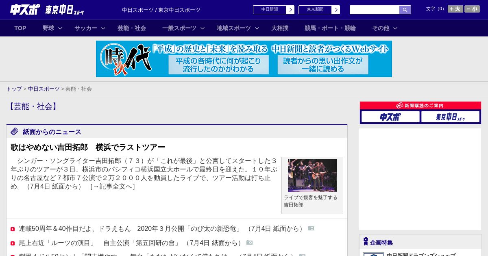Decrease text size with 小 button
488x256 pixels.
[x=472, y=9]
